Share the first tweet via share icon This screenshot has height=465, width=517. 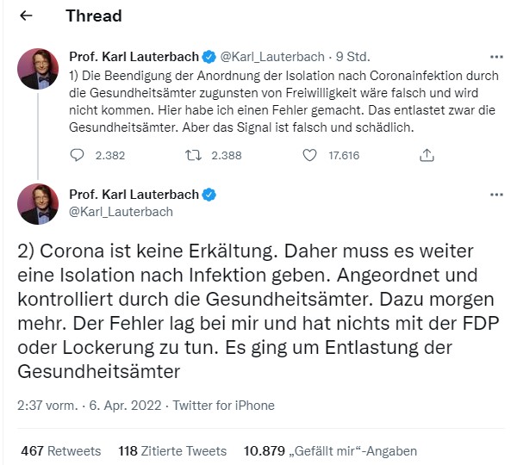(426, 156)
